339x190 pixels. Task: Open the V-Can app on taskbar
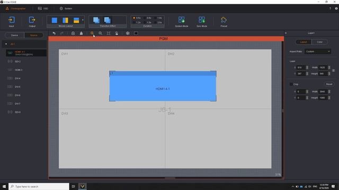click(83, 186)
